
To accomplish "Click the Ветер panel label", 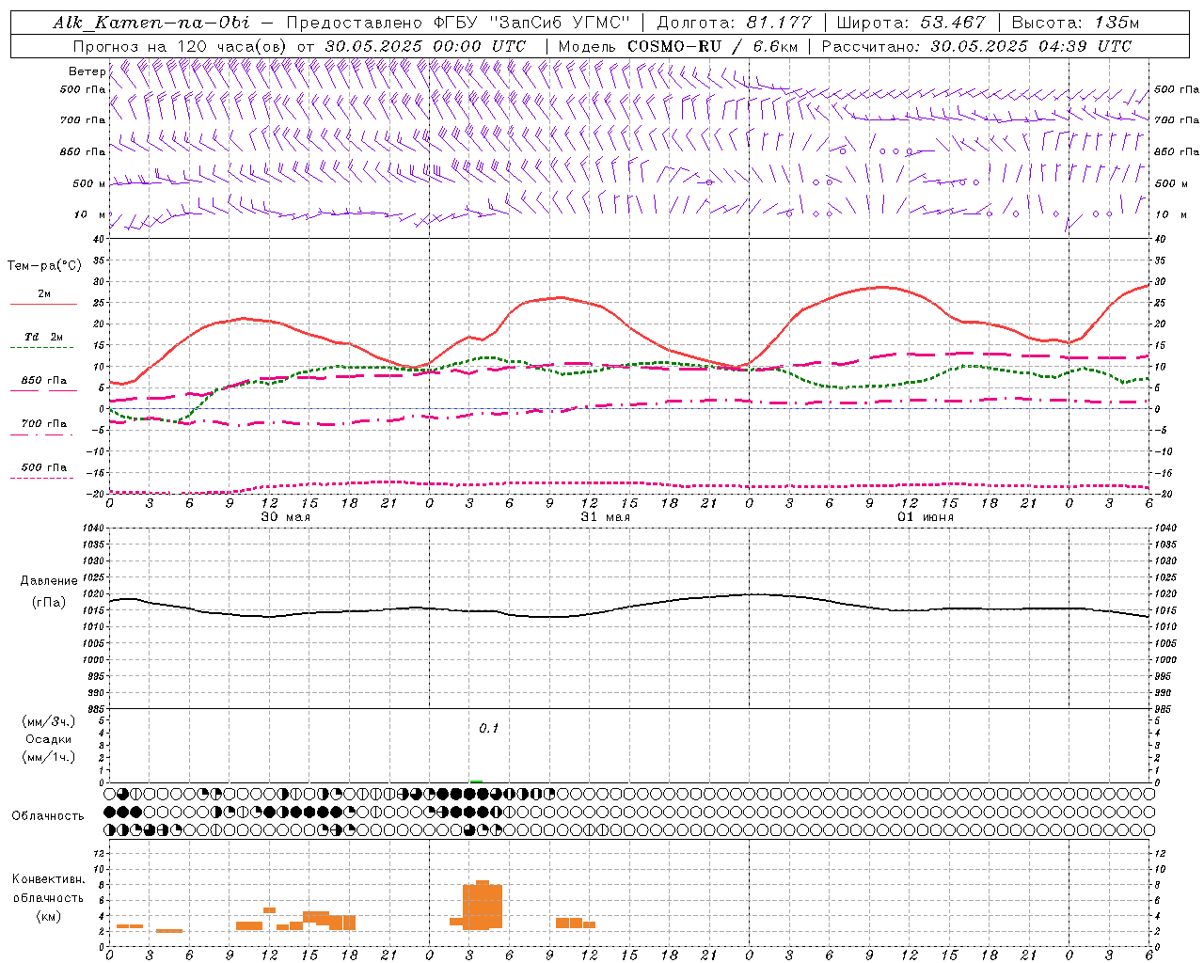I will [87, 71].
